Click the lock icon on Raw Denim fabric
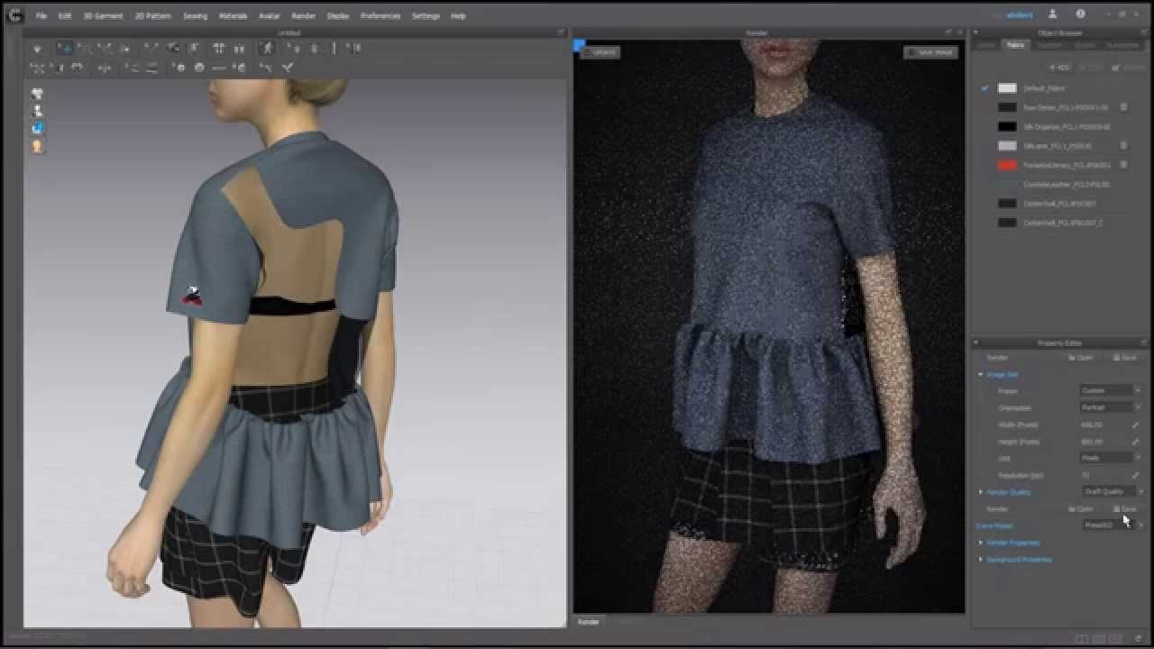1154x649 pixels. pos(1123,107)
